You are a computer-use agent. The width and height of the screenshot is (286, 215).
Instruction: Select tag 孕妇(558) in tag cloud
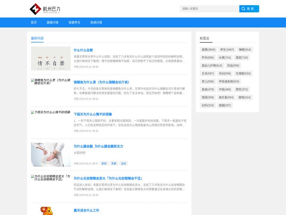pos(225,74)
